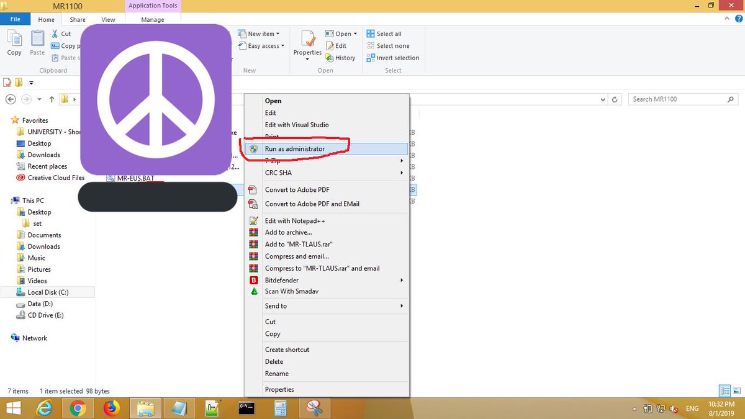Open Firefox from taskbar
This screenshot has height=419, width=745.
point(111,408)
